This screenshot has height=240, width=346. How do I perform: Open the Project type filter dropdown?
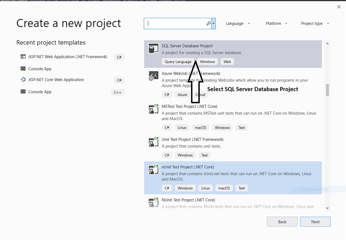click(x=315, y=24)
